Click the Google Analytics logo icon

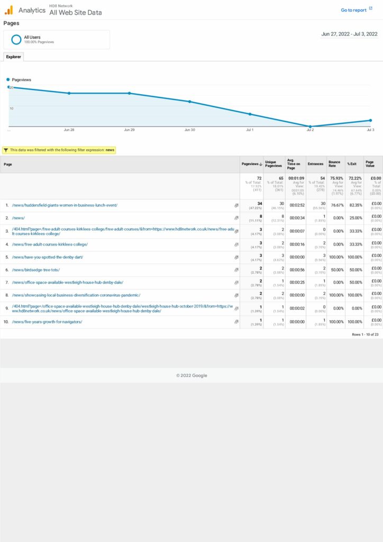[8, 10]
